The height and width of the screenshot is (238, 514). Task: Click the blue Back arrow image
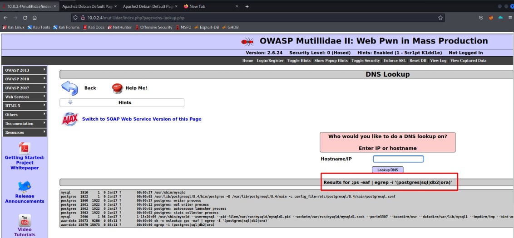[x=69, y=88]
